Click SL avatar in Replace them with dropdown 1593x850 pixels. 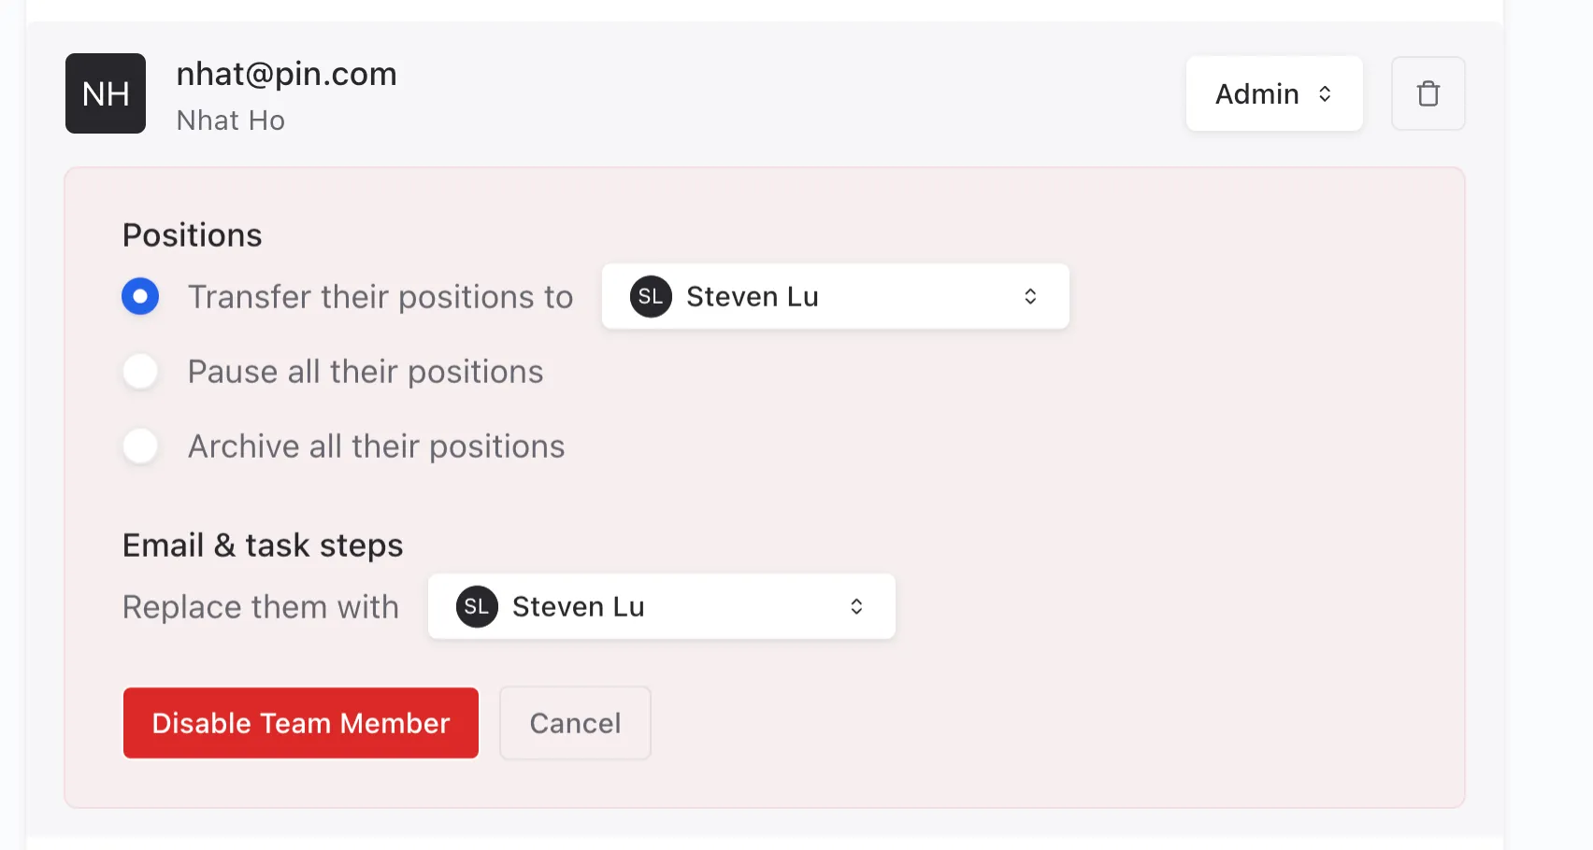tap(477, 606)
